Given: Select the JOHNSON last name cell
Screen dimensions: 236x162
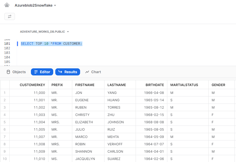Looking at the screenshot, I should [120, 122].
